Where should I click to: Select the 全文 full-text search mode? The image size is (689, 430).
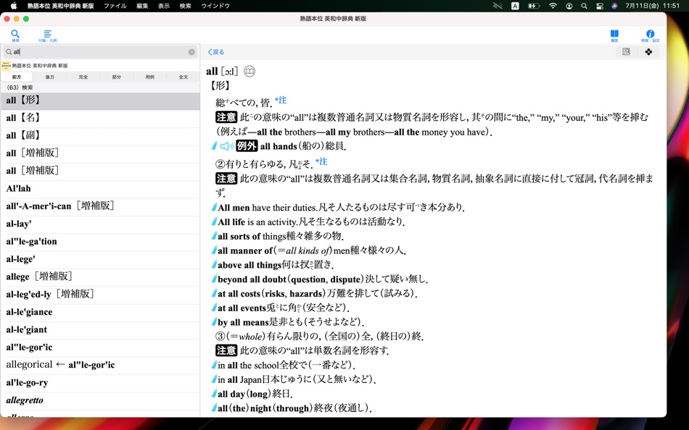(x=183, y=77)
